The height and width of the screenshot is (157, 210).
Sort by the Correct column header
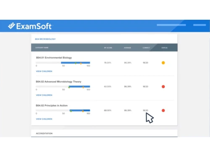[x=146, y=48]
